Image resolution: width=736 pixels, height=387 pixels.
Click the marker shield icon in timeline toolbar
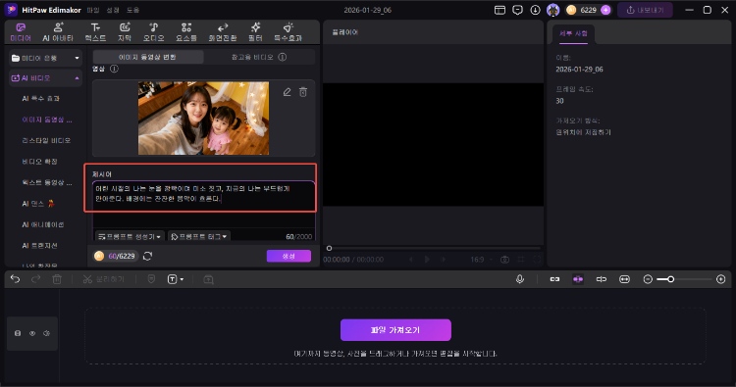151,279
